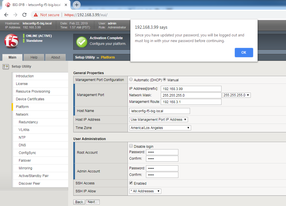
Task: Click the Management Route input field
Action: 191,101
